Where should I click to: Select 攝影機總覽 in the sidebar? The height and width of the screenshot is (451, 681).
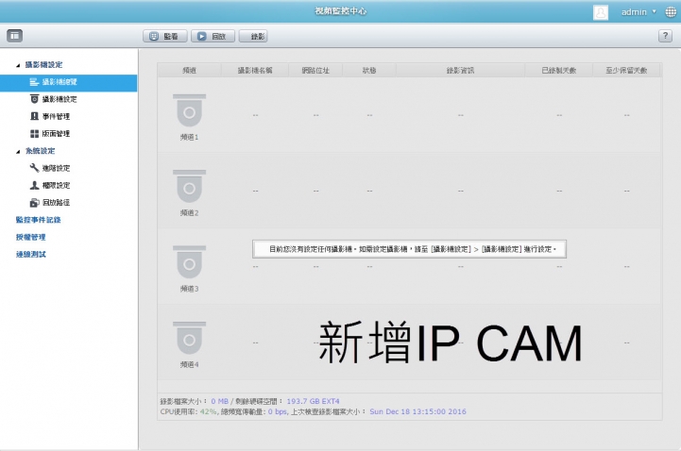[x=69, y=82]
